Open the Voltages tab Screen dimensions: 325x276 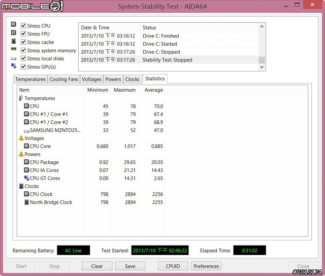click(91, 79)
